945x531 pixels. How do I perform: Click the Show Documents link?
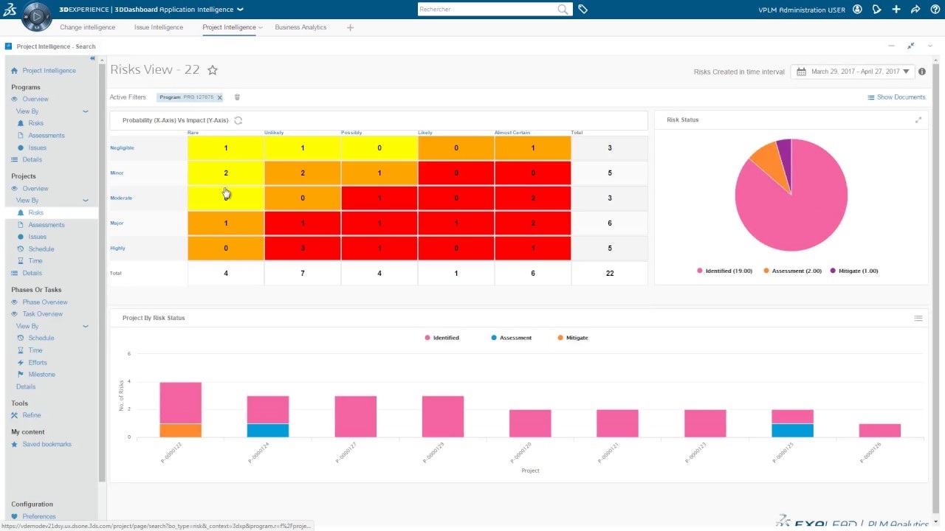pos(896,97)
